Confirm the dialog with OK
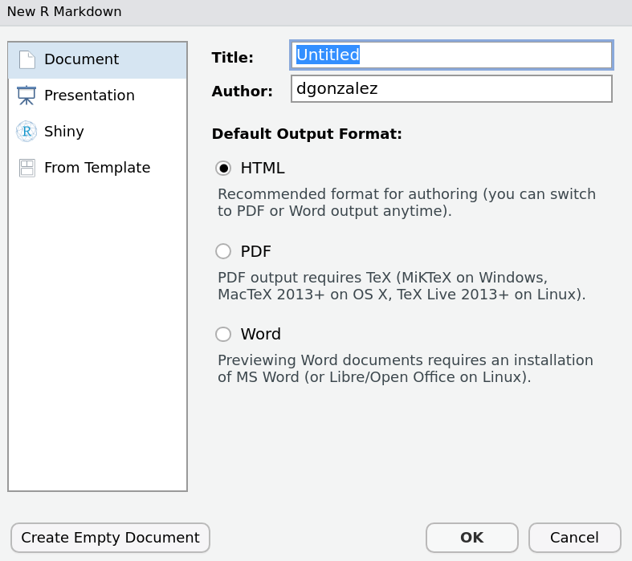The height and width of the screenshot is (561, 632). [x=471, y=538]
